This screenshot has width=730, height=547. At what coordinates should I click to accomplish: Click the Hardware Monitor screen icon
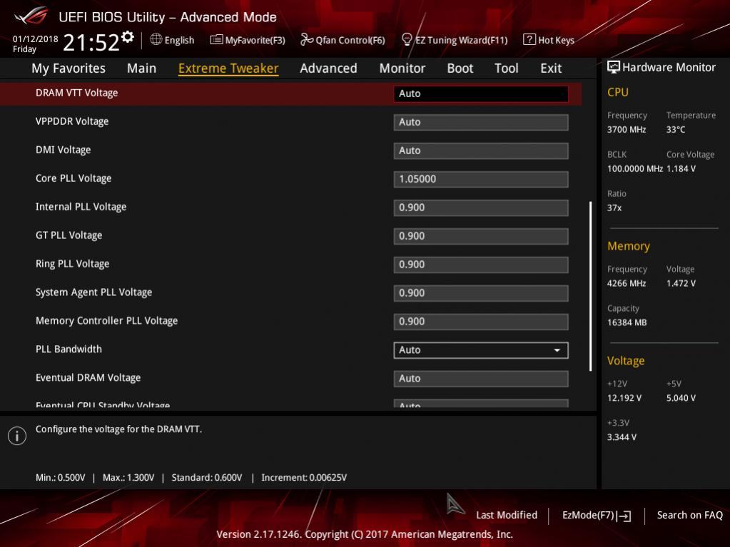click(x=614, y=68)
